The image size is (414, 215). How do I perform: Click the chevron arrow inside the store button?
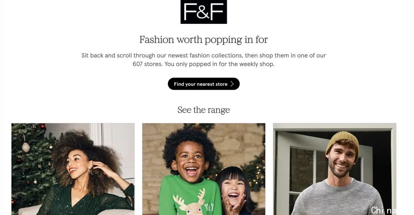click(x=232, y=84)
